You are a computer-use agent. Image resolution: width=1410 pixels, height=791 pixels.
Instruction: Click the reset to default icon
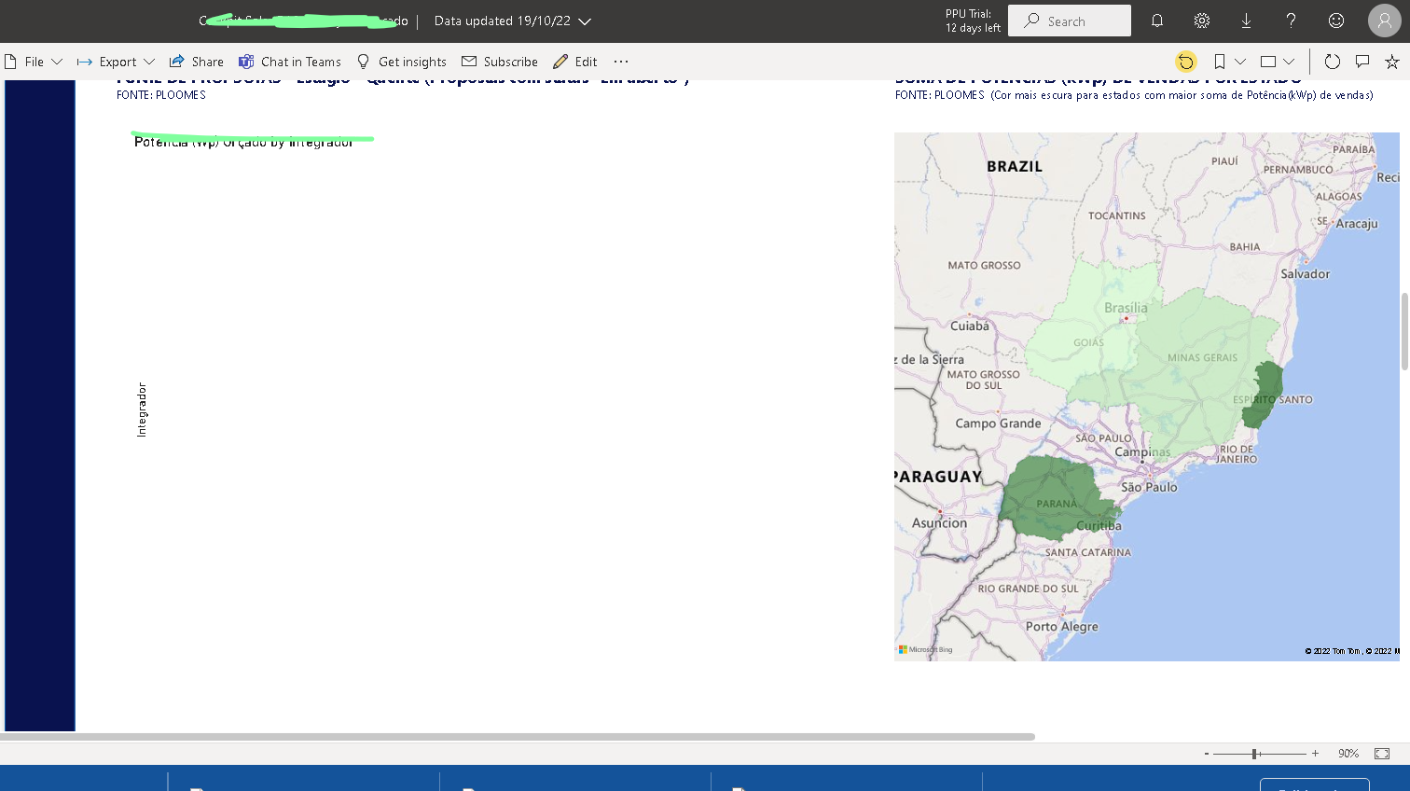pos(1185,62)
